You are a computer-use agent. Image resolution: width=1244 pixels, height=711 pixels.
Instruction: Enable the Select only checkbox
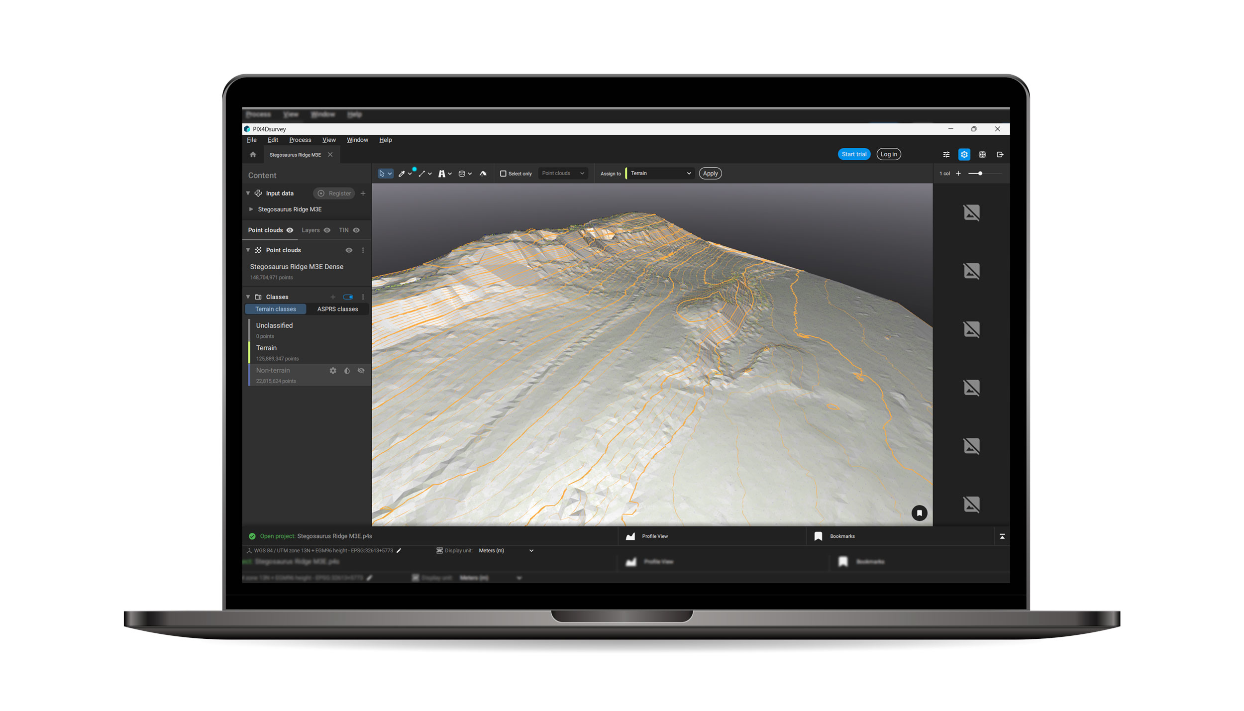(503, 174)
